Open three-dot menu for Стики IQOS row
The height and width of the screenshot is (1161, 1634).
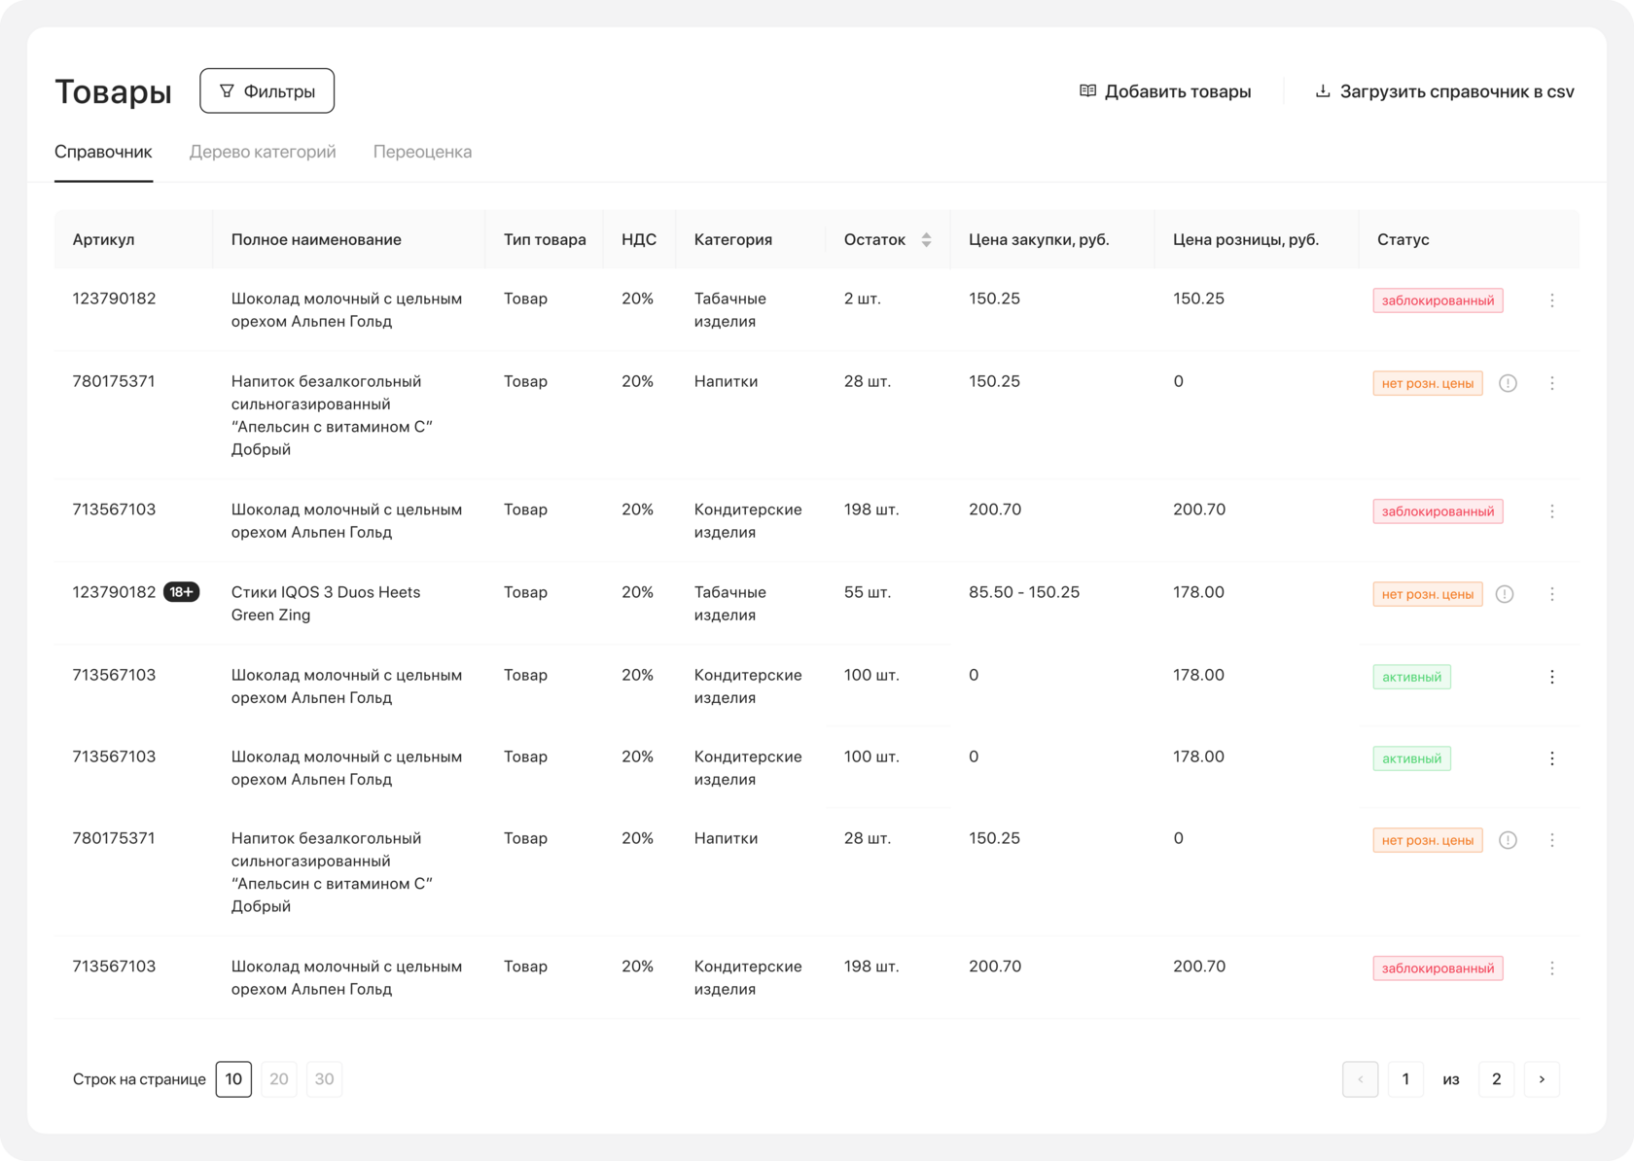(x=1552, y=594)
